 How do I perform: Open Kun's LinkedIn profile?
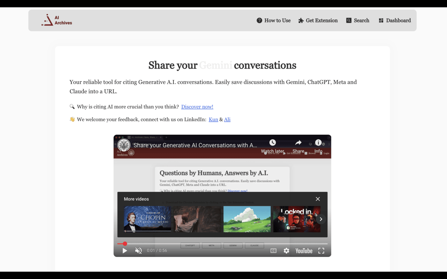click(x=213, y=119)
